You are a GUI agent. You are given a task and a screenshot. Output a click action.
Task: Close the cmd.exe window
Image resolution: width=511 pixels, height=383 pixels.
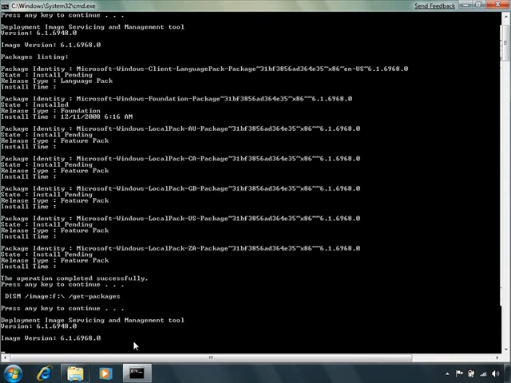coord(497,5)
